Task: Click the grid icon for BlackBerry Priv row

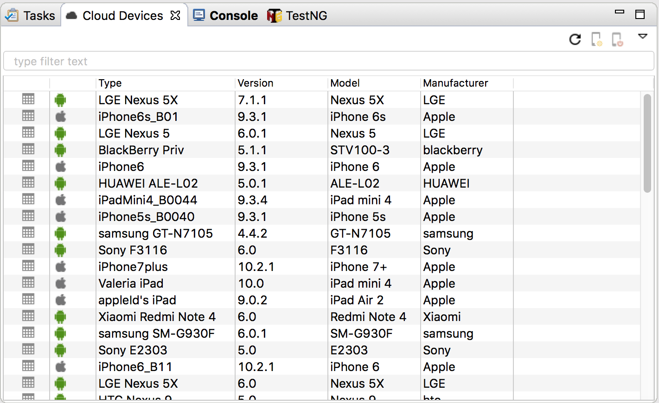Action: click(28, 149)
